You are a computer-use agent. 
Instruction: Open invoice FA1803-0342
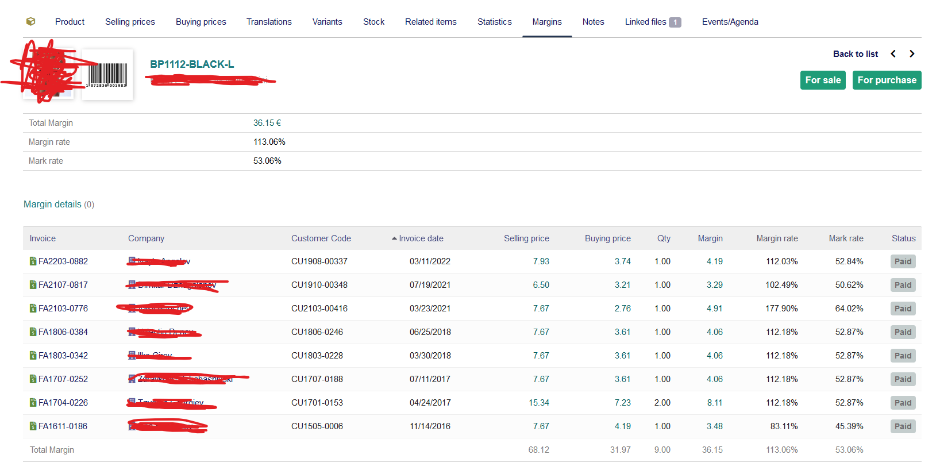[63, 356]
